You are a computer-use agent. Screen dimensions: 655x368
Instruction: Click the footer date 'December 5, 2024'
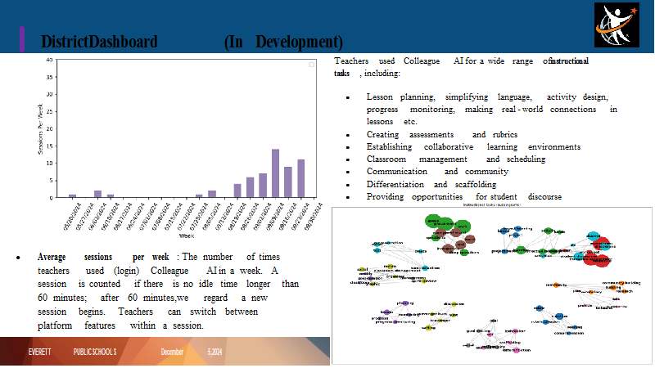pyautogui.click(x=192, y=352)
